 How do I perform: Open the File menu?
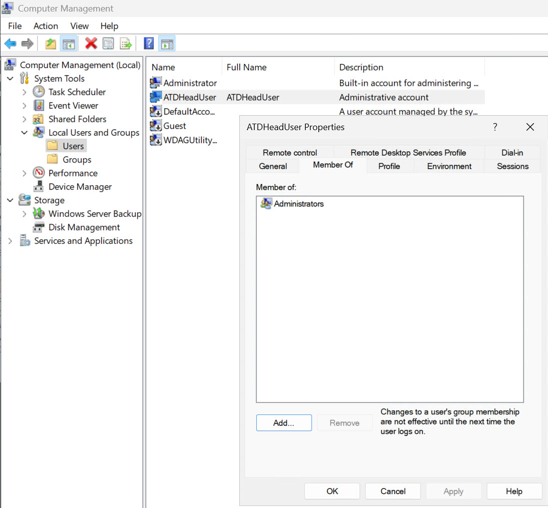(15, 26)
